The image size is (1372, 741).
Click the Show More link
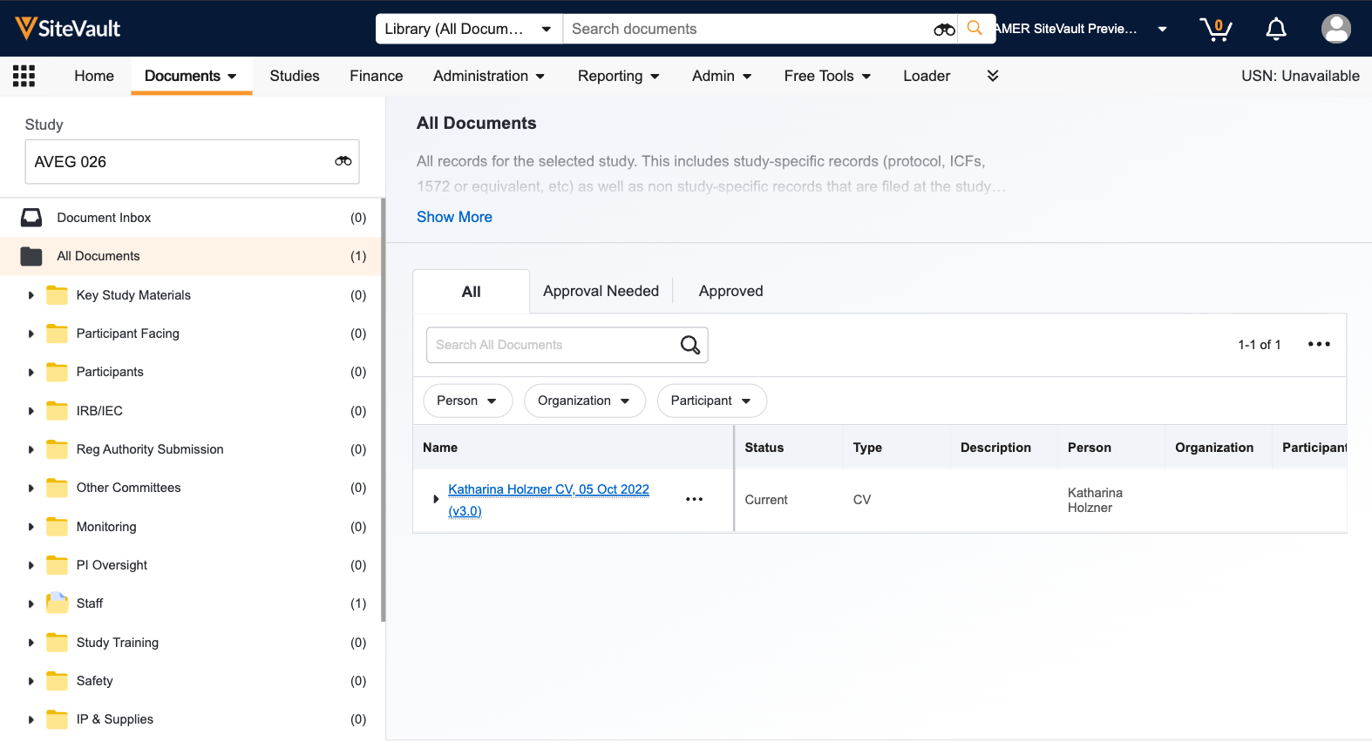(x=454, y=217)
